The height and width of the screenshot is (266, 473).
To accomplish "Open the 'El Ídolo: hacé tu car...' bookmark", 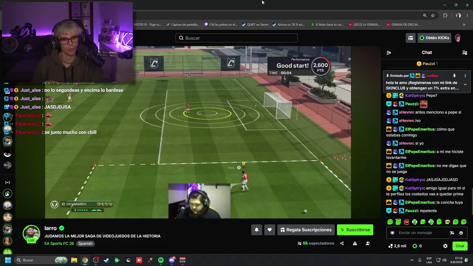I will (327, 25).
